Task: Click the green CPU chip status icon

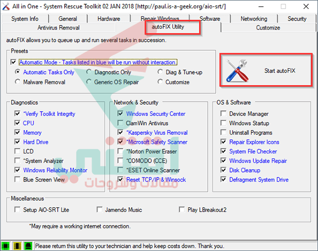Action: [x=5, y=246]
